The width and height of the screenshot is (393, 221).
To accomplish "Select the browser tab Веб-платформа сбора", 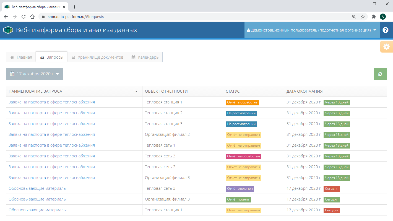I will [35, 7].
